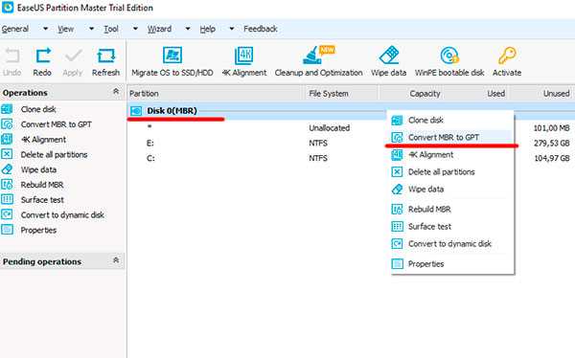Collapse the Operations panel
Screen dimensions: 575x358
[x=116, y=92]
